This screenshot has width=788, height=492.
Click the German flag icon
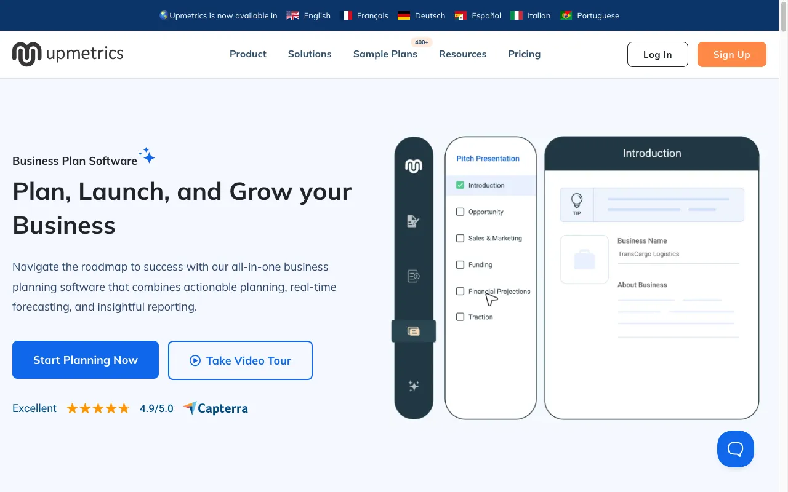(x=404, y=15)
